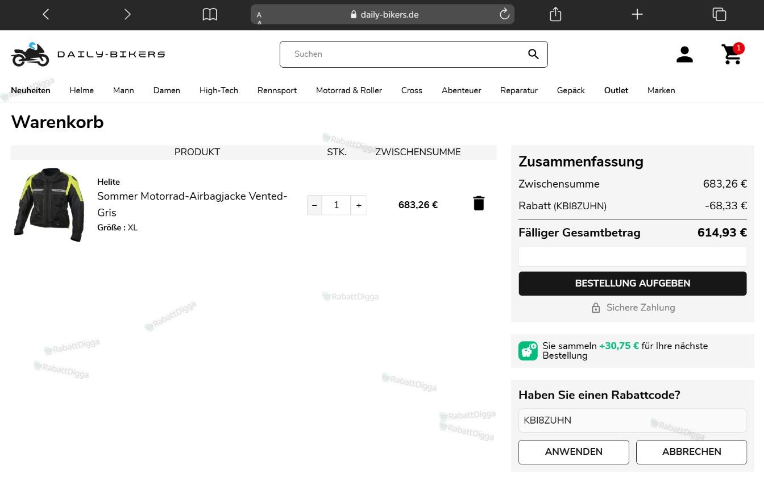Click the Rabattcode input field
Image resolution: width=764 pixels, height=477 pixels.
click(633, 420)
